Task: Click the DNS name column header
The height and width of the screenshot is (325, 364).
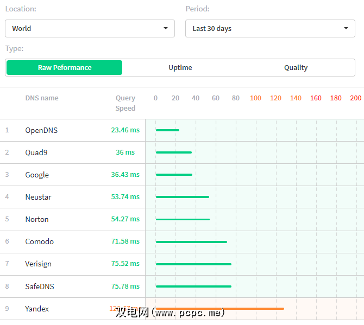Action: pos(42,98)
